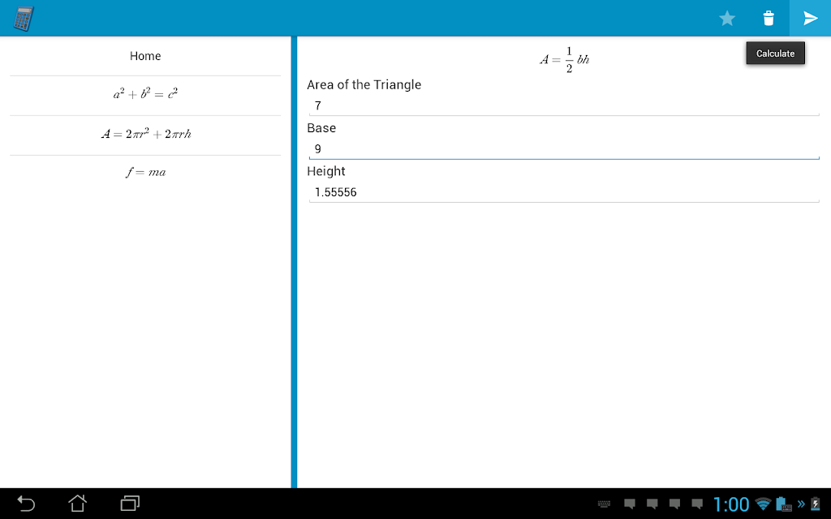Screen dimensions: 831x519
Task: Focus the Height input field
Action: [x=564, y=192]
